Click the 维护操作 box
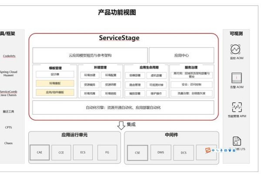The width and height of the screenshot is (261, 174). [x=156, y=94]
